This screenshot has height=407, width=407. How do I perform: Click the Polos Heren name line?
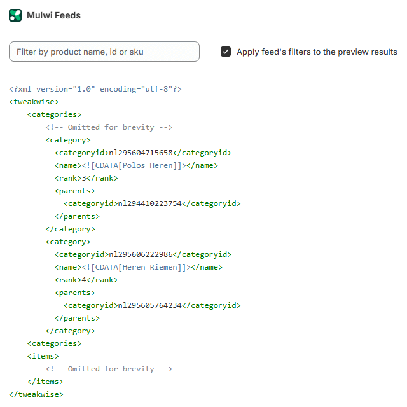click(136, 165)
